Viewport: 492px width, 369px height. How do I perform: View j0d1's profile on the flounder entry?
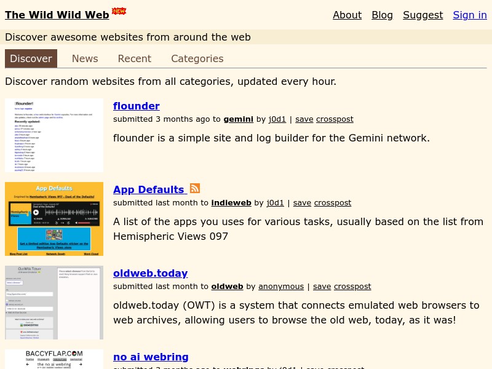click(277, 119)
